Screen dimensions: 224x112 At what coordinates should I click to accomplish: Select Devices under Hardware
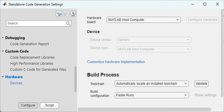[x=16, y=83]
